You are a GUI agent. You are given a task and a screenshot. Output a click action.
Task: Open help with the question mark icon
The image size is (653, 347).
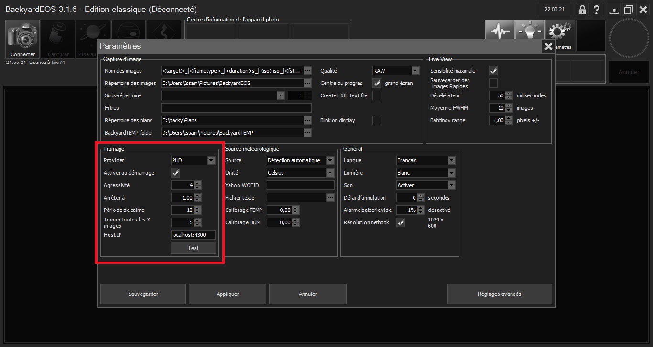596,10
